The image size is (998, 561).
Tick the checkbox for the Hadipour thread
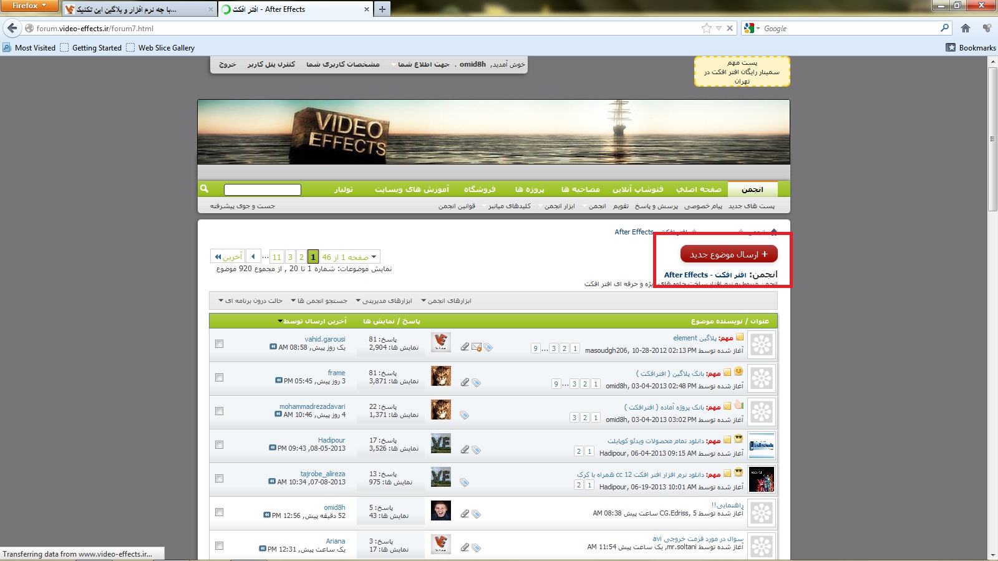click(x=219, y=444)
